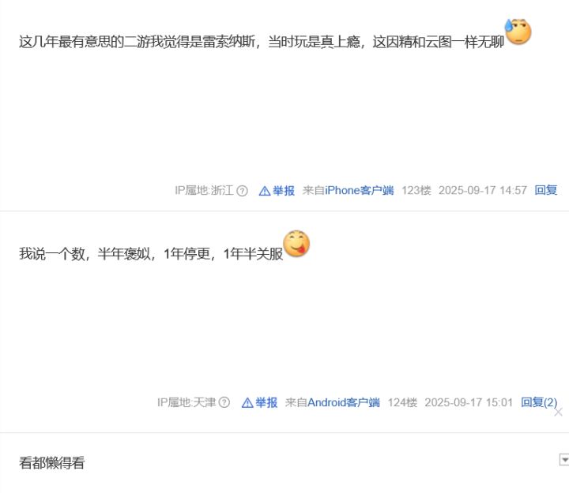
Task: Open IP location help icon next to 天津
Action: point(224,402)
